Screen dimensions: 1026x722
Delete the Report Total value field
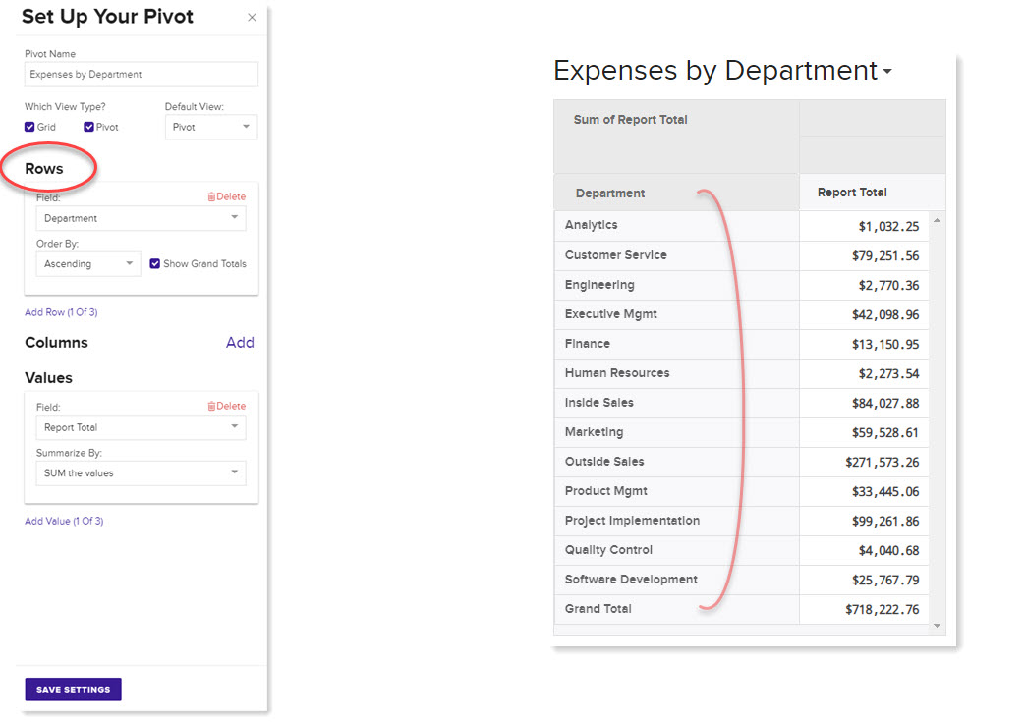coord(227,406)
